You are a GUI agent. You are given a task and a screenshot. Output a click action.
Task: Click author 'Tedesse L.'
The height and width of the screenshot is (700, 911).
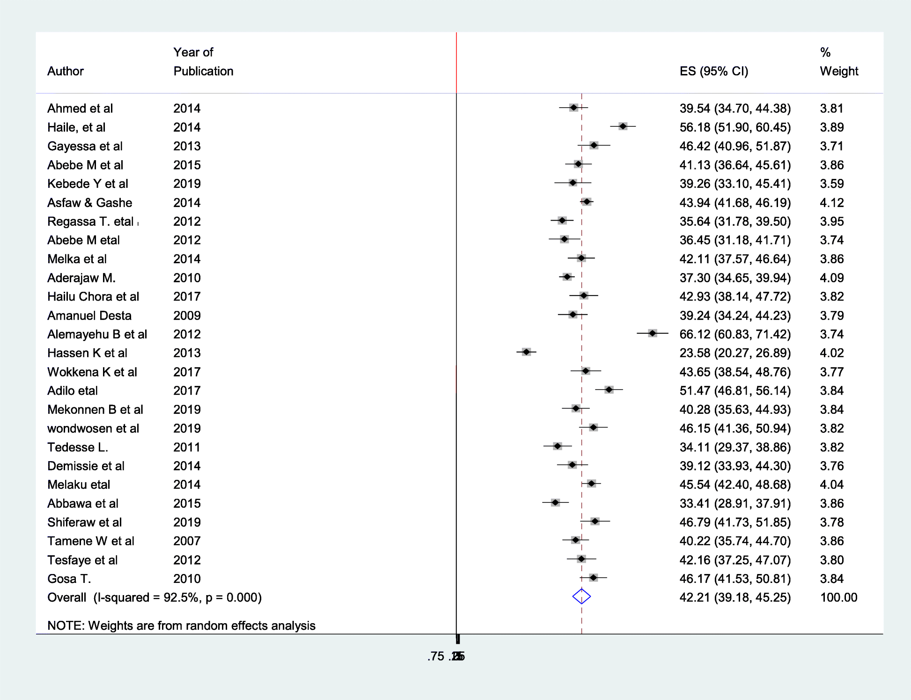[78, 447]
